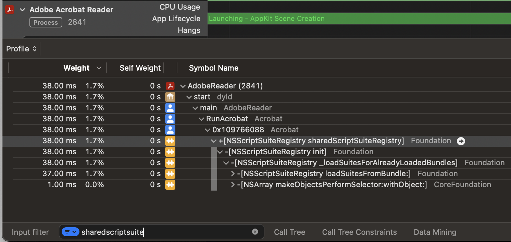Open the Data Mining options
Image resolution: width=511 pixels, height=242 pixels.
[x=435, y=232]
